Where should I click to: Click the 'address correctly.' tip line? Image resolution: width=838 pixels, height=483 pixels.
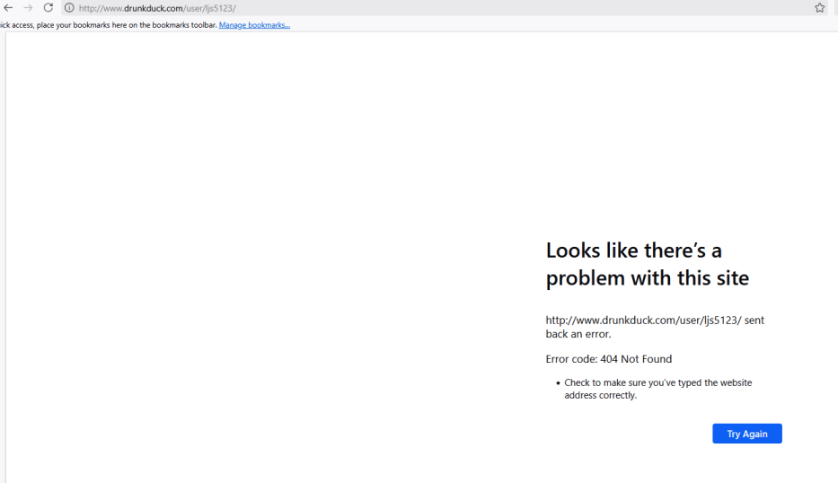600,395
